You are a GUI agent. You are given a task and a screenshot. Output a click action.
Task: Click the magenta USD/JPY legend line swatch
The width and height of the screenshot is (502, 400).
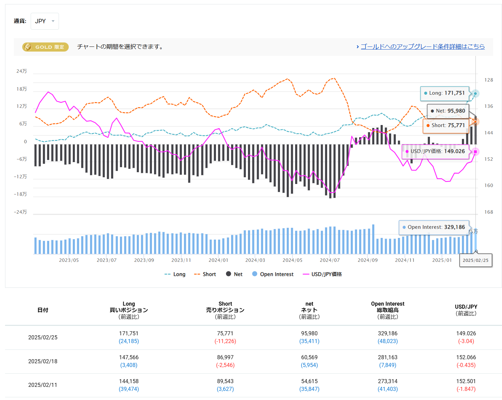[x=306, y=274]
